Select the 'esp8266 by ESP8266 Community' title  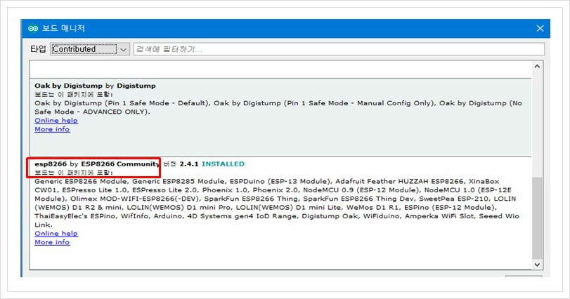[97, 164]
